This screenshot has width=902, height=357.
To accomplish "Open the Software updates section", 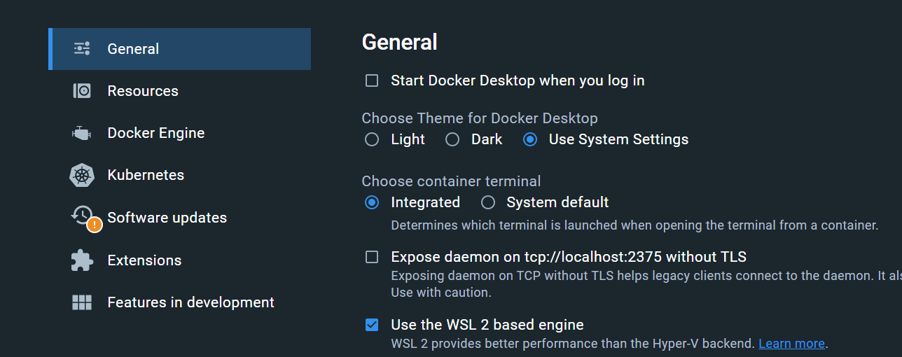I will tap(180, 218).
